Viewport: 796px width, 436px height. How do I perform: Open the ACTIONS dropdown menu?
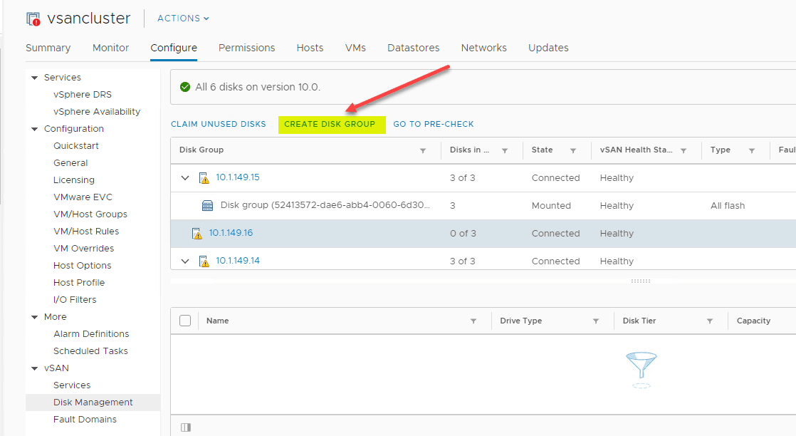point(183,19)
